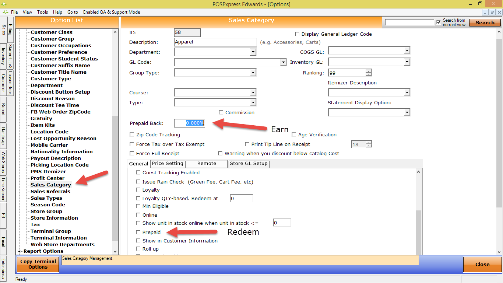Click the POSExpress icon beside File menu
This screenshot has height=283, width=503.
pos(5,12)
